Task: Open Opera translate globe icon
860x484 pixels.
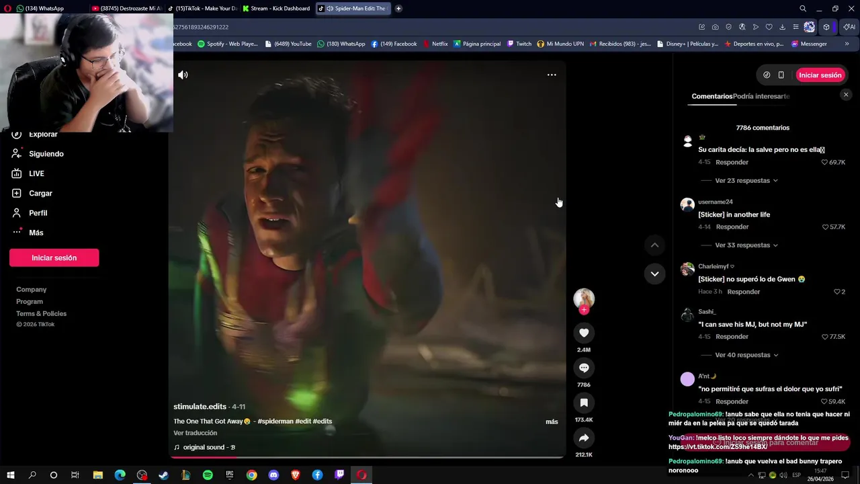Action: click(x=742, y=27)
